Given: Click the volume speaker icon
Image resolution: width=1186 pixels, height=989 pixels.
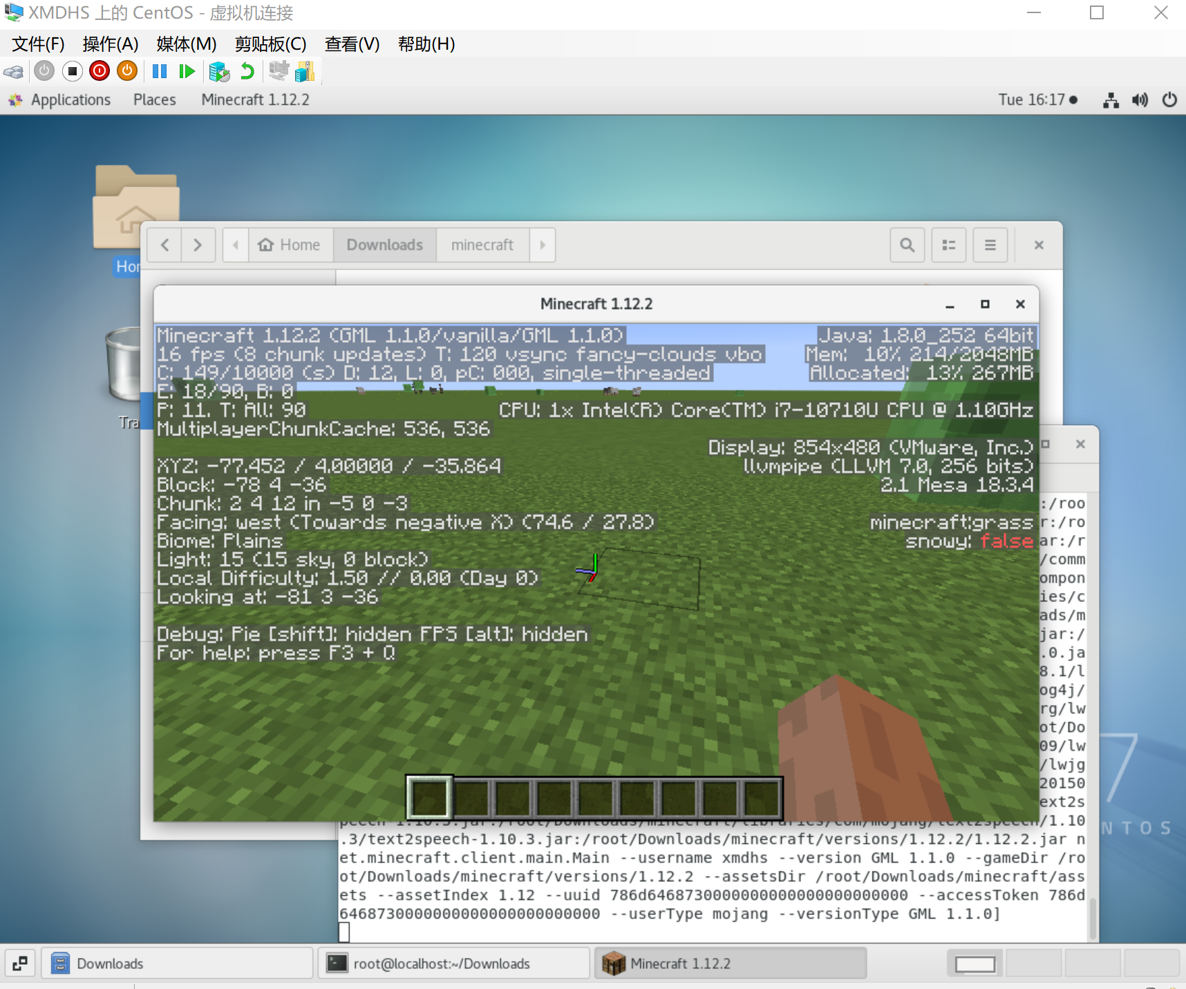Looking at the screenshot, I should [x=1140, y=100].
